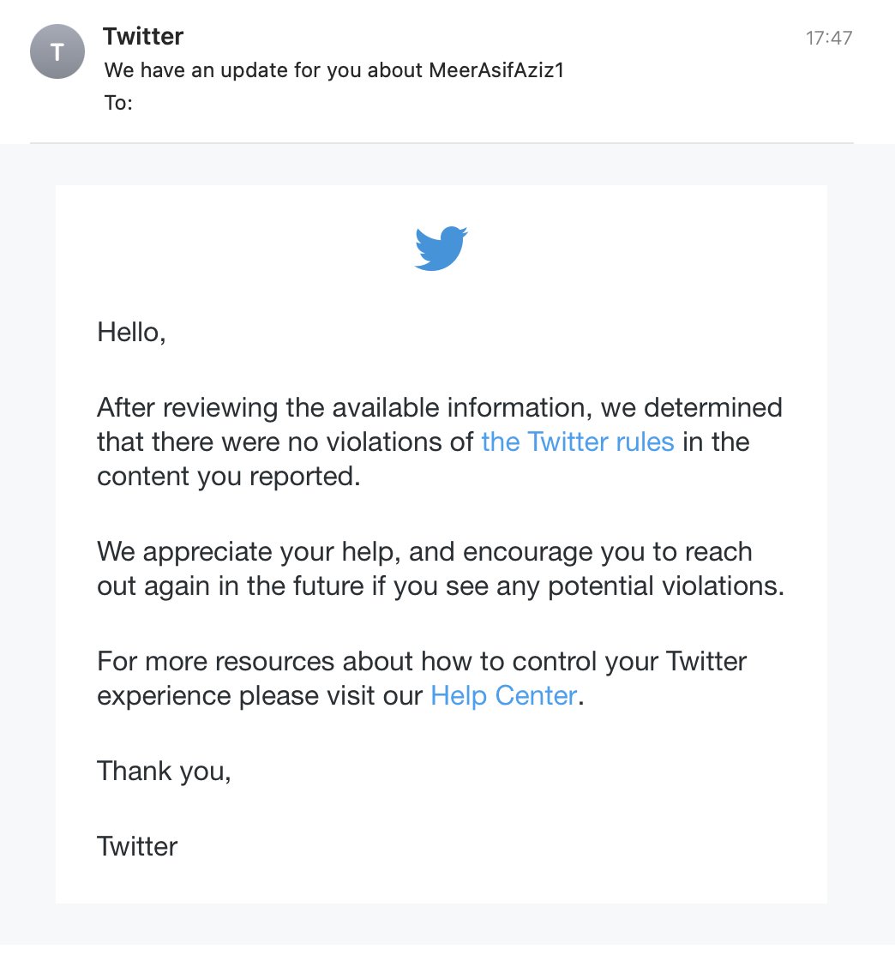Image resolution: width=895 pixels, height=967 pixels.
Task: Click 'experience please visit our' text
Action: coord(260,695)
